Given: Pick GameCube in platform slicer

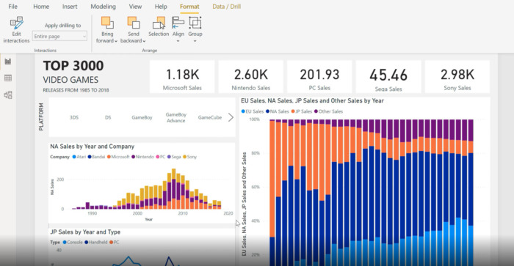Looking at the screenshot, I should [210, 117].
